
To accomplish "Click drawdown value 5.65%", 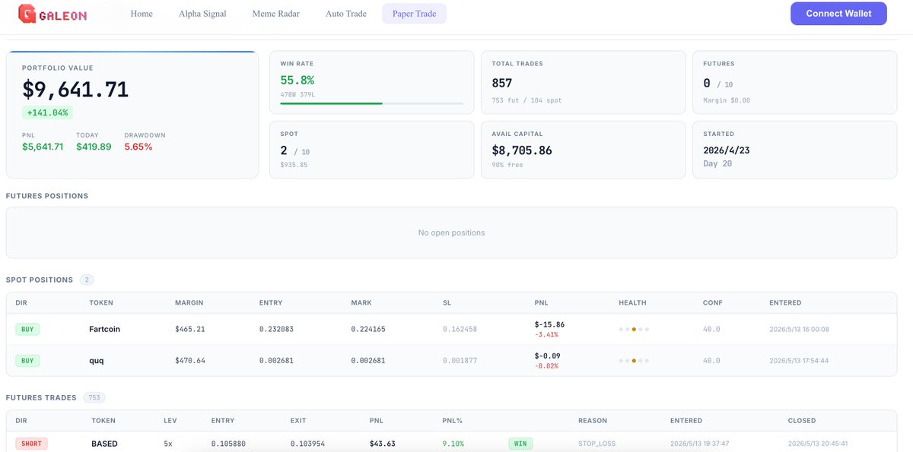I will coord(138,147).
